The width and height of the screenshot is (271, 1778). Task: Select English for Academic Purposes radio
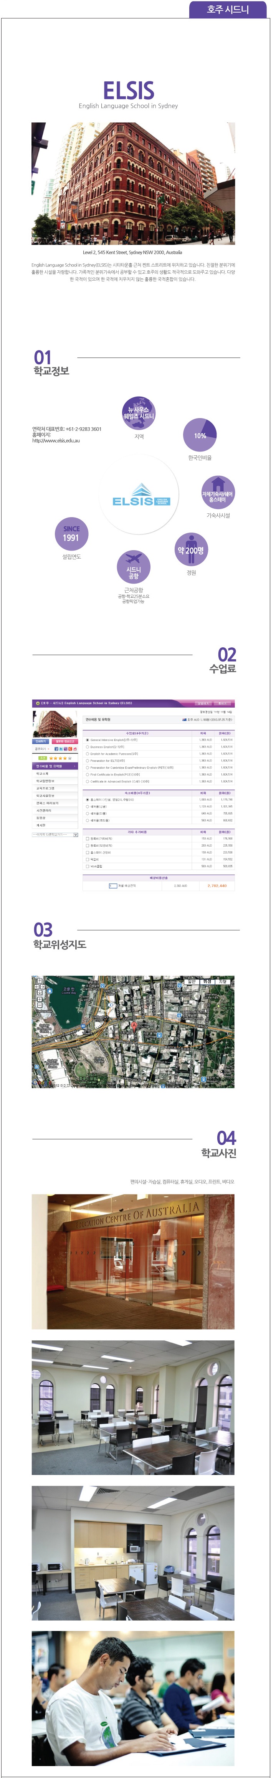coord(88,754)
